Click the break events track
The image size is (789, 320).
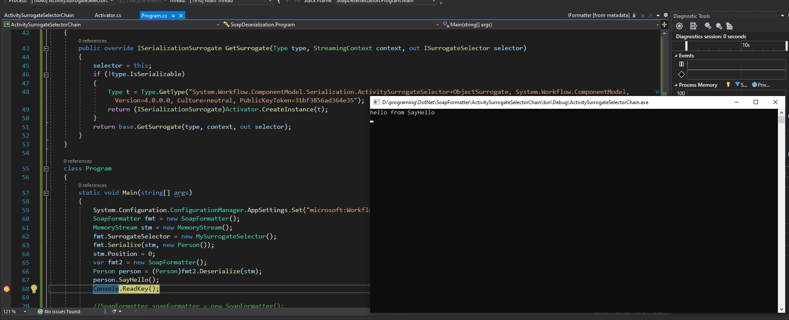[736, 64]
